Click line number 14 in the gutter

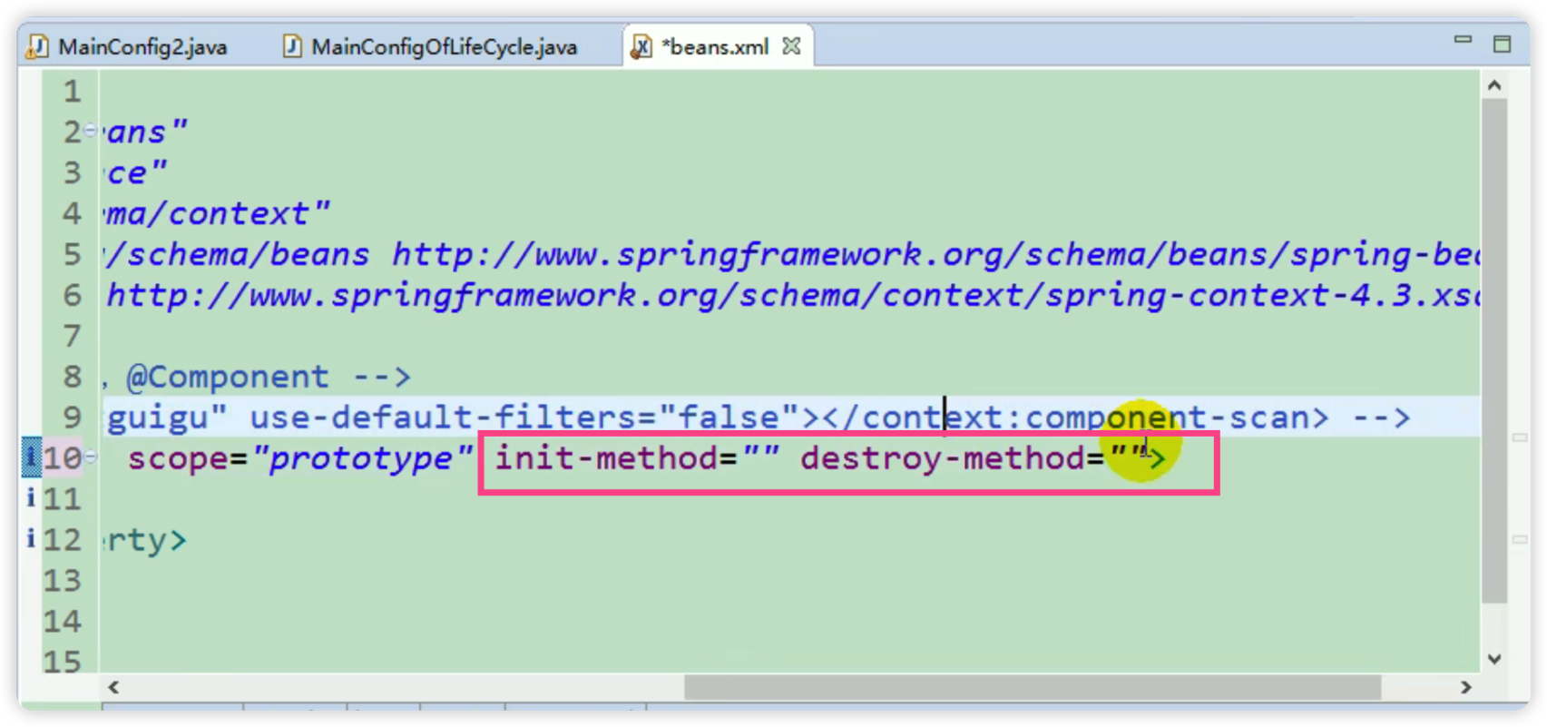pos(63,621)
